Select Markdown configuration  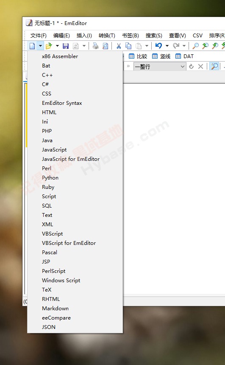75,309
